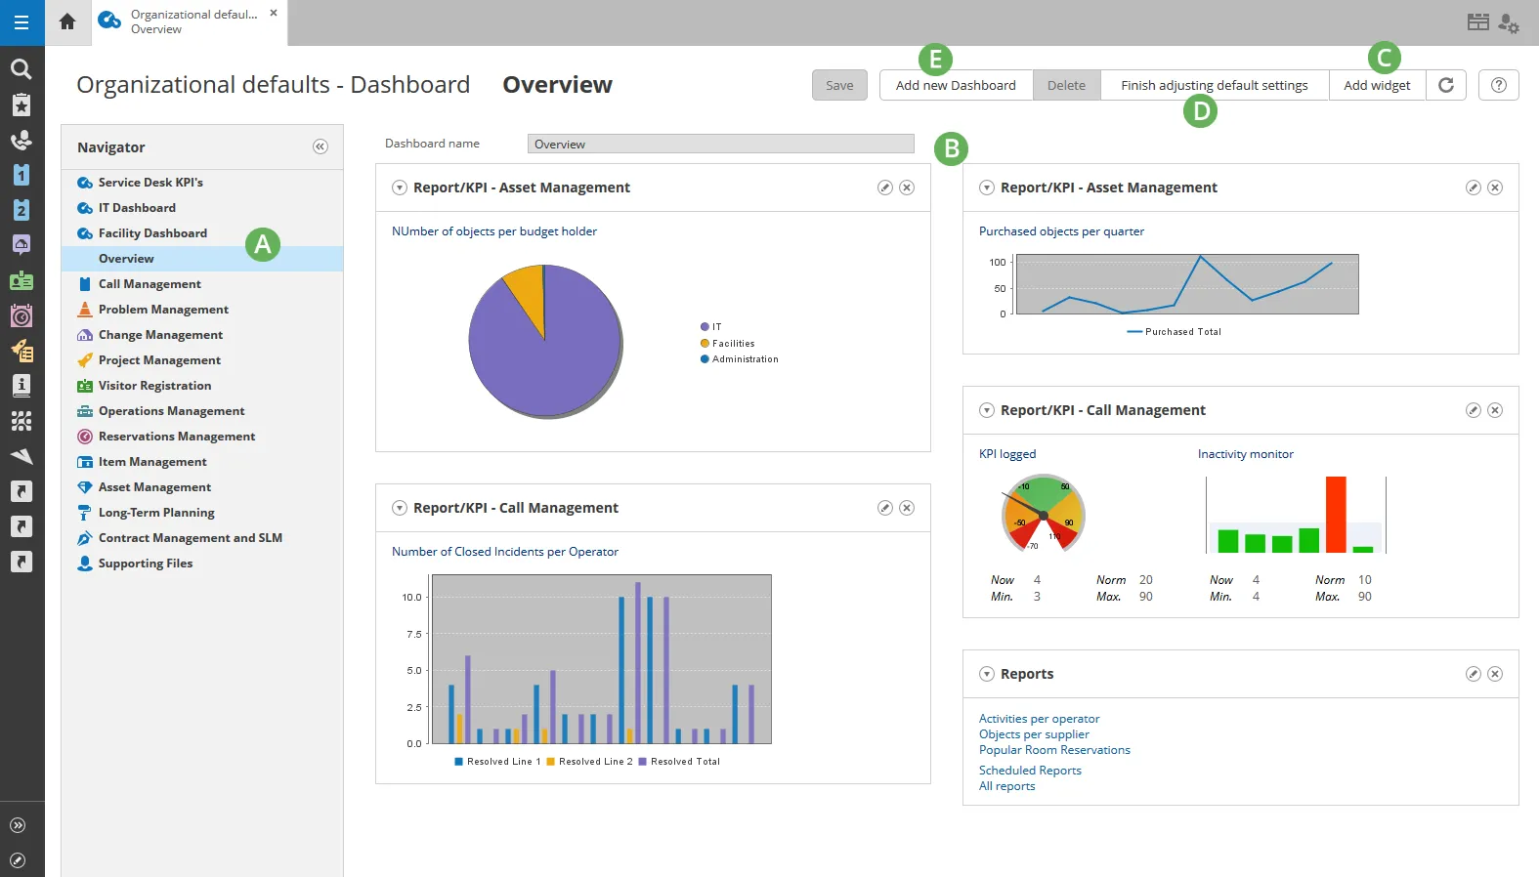
Task: Click Add widget button
Action: 1377,85
